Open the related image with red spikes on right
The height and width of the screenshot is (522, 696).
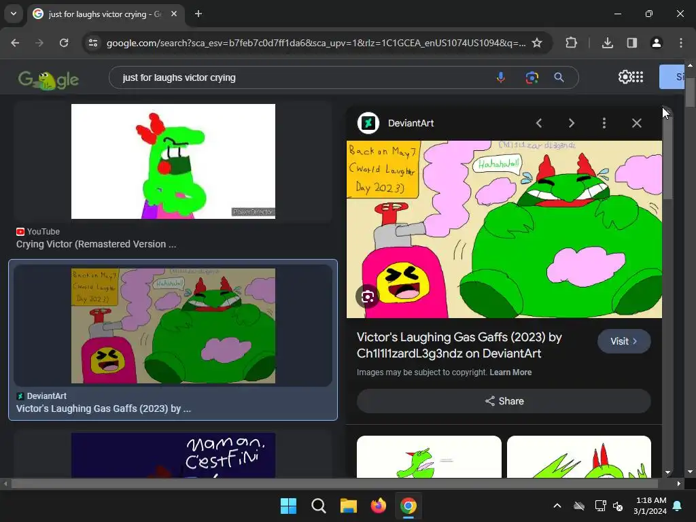pos(579,457)
